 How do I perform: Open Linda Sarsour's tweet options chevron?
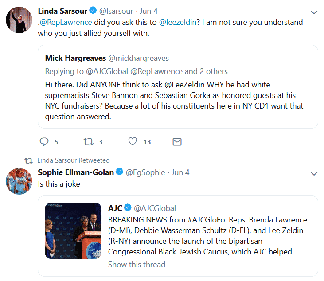pos(314,12)
